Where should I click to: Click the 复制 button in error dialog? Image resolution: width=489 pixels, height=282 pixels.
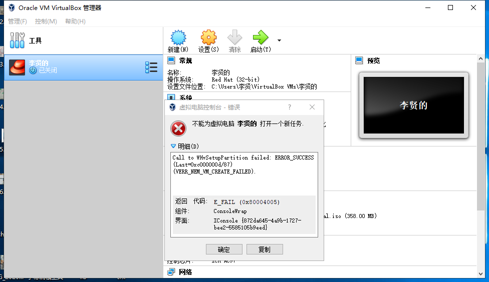tap(265, 249)
